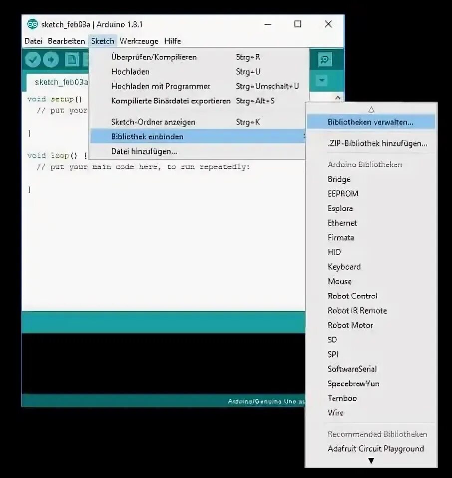Open the tab options dropdown arrow
The height and width of the screenshot is (478, 452).
pyautogui.click(x=322, y=81)
